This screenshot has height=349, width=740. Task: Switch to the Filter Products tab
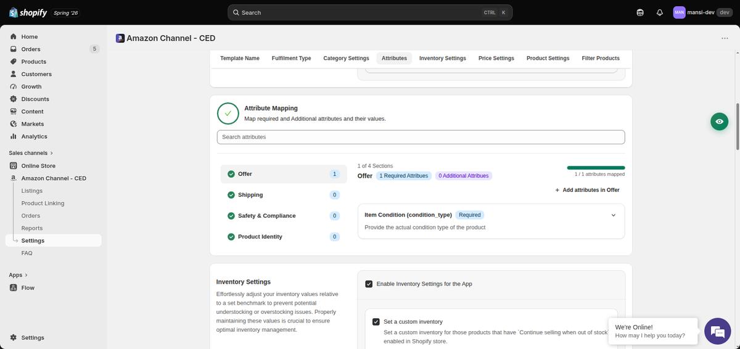[601, 58]
